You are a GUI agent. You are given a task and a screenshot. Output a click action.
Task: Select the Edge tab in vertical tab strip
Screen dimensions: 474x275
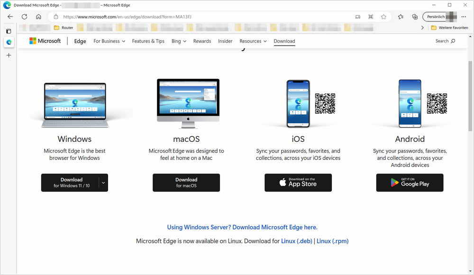coord(9,42)
